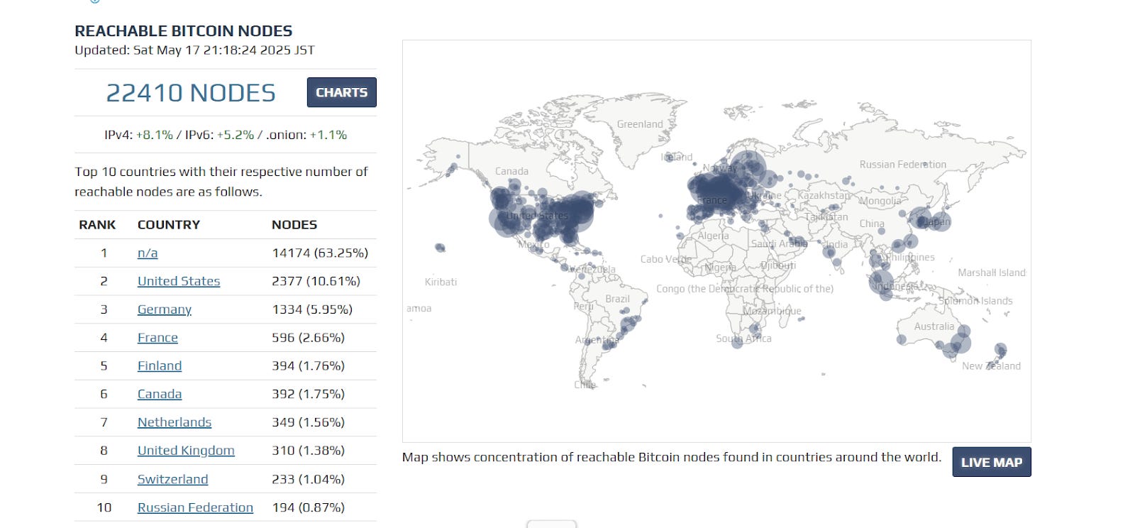Open the Netherlands link
The image size is (1135, 528).
175,422
